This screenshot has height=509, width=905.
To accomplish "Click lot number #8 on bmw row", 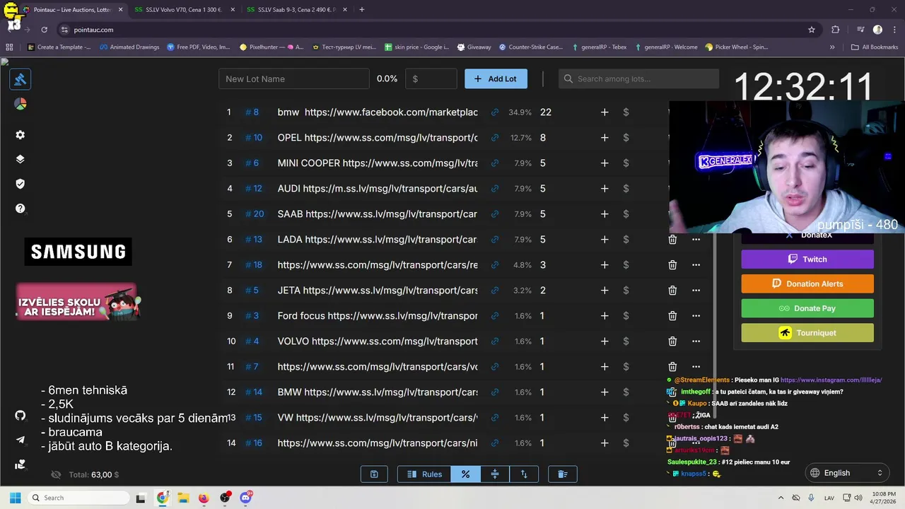I will pyautogui.click(x=252, y=112).
